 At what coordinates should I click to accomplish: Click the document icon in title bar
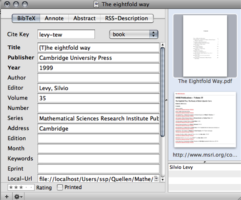click(x=96, y=4)
